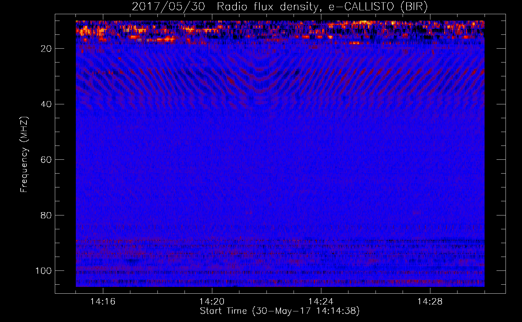Click the plot title 'Radio flux density, e-CALLISTO (BIR)'
This screenshot has height=322, width=522.
point(322,7)
